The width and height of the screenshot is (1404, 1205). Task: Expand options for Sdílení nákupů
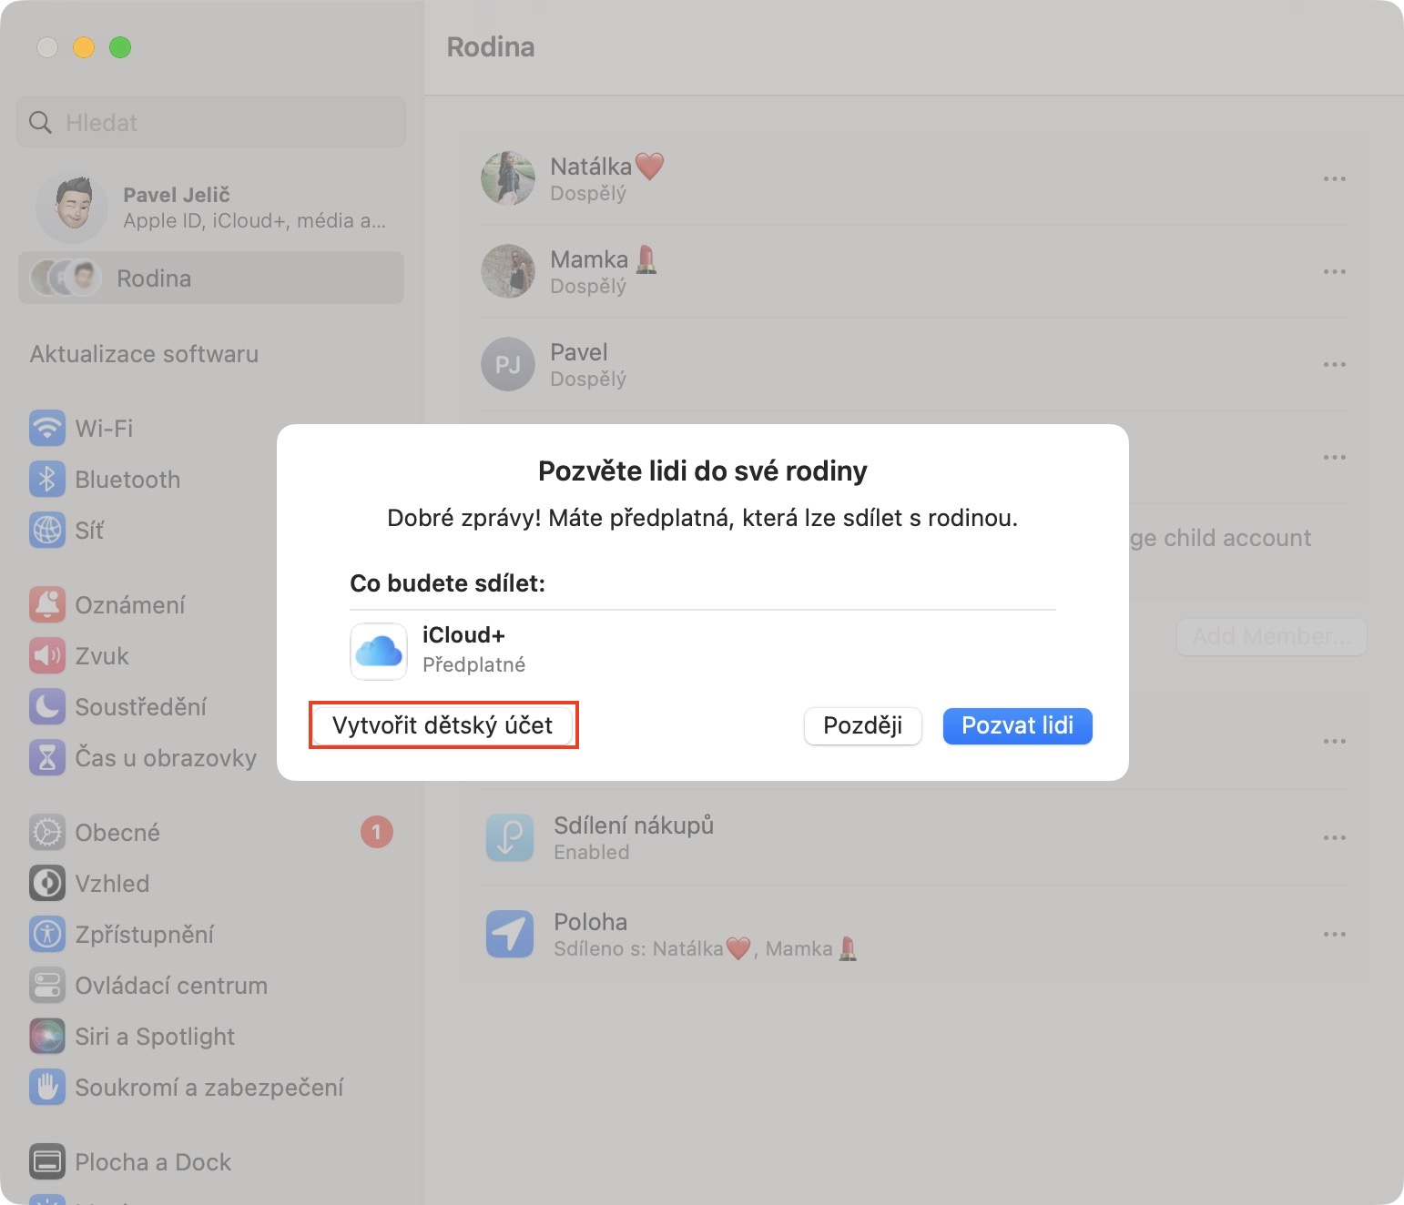pos(1334,838)
